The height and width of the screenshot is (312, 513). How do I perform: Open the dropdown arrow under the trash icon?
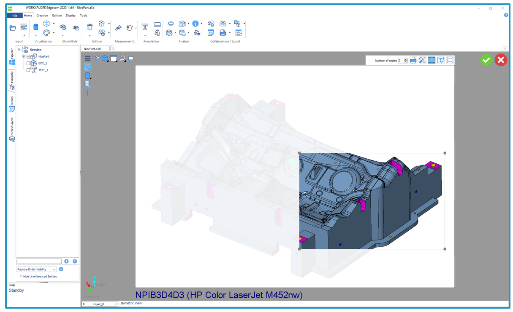tap(90, 35)
